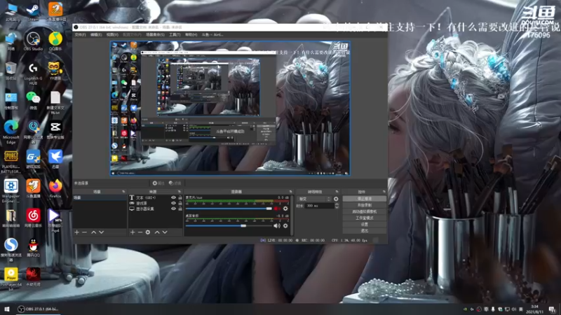This screenshot has height=315, width=561.
Task: Open the microphone audio settings gear
Action: 285,209
